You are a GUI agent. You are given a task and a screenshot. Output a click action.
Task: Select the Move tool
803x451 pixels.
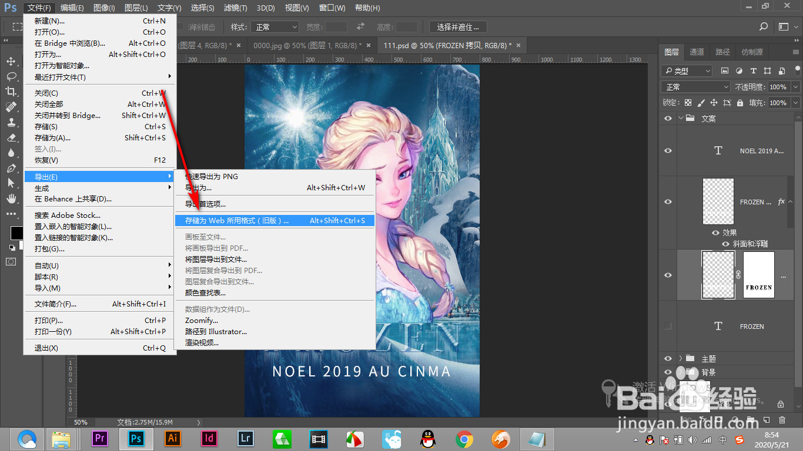click(11, 62)
